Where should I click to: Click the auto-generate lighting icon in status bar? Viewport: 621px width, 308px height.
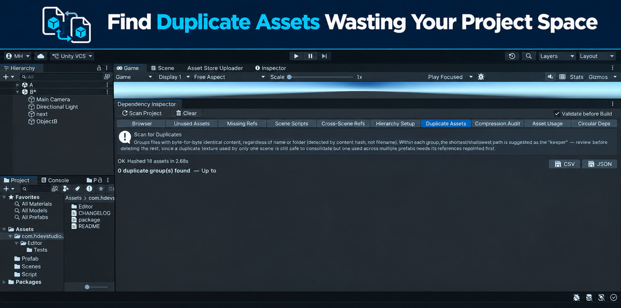[x=601, y=298]
